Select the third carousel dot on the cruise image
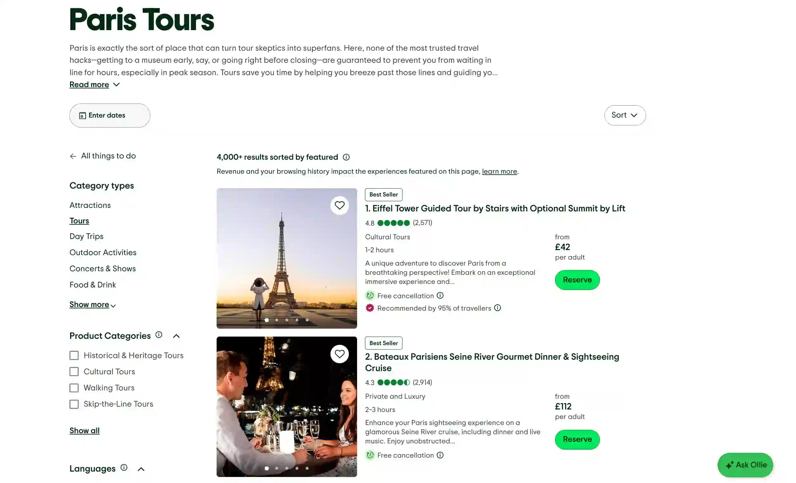 [287, 468]
